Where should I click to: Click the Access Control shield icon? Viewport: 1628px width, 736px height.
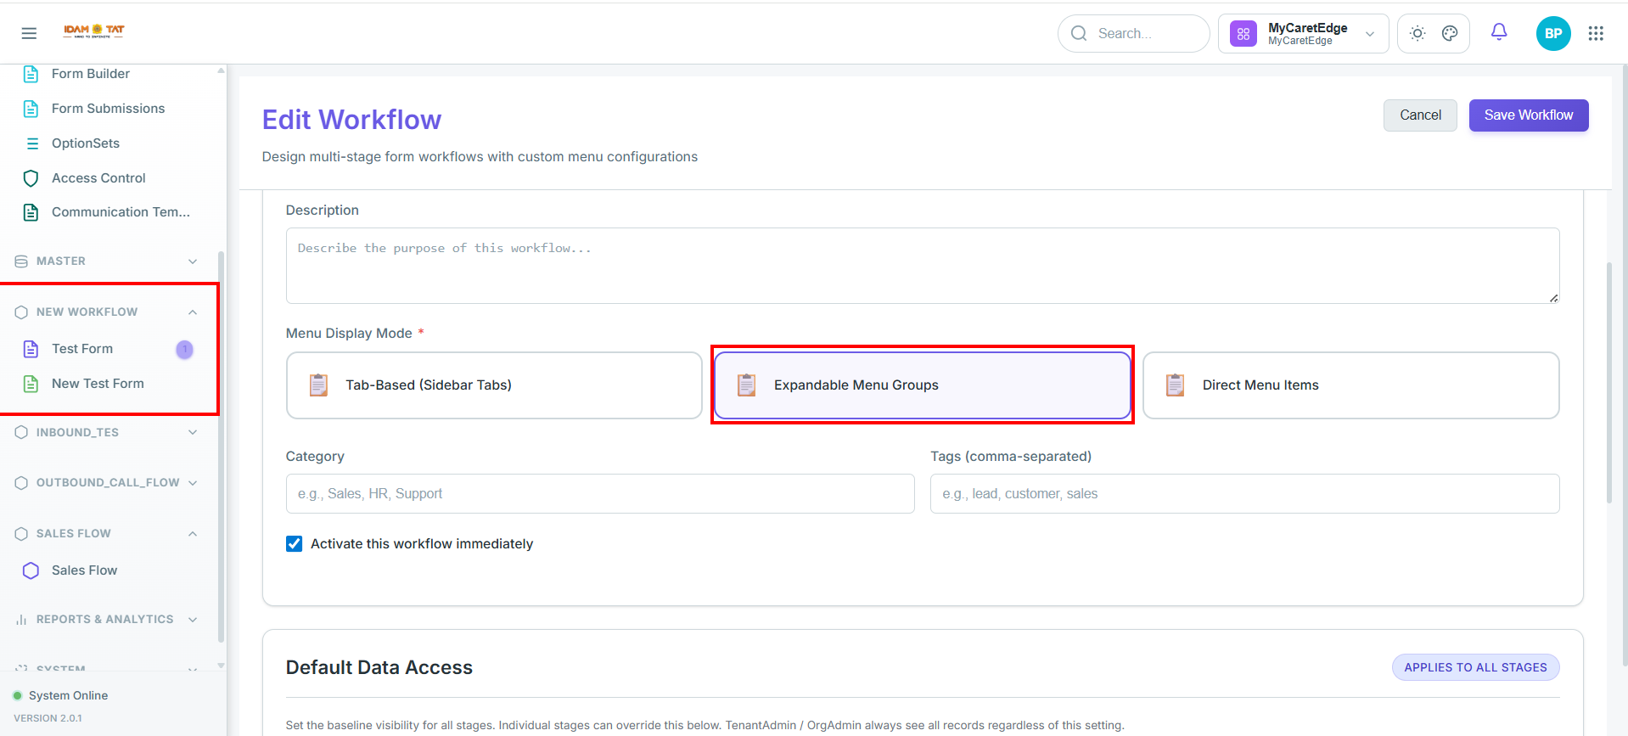pos(31,178)
